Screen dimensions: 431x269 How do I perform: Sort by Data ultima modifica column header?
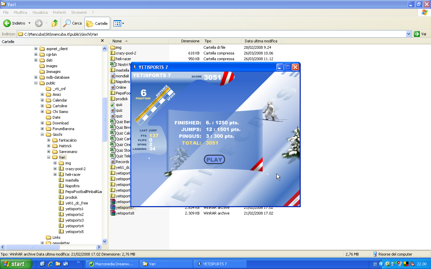tap(262, 41)
